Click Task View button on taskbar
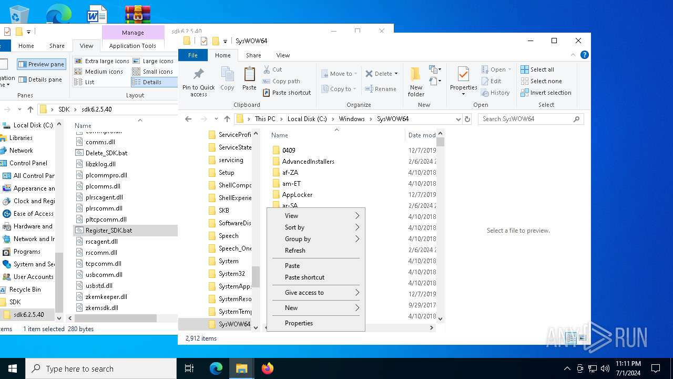The width and height of the screenshot is (673, 379). point(189,368)
